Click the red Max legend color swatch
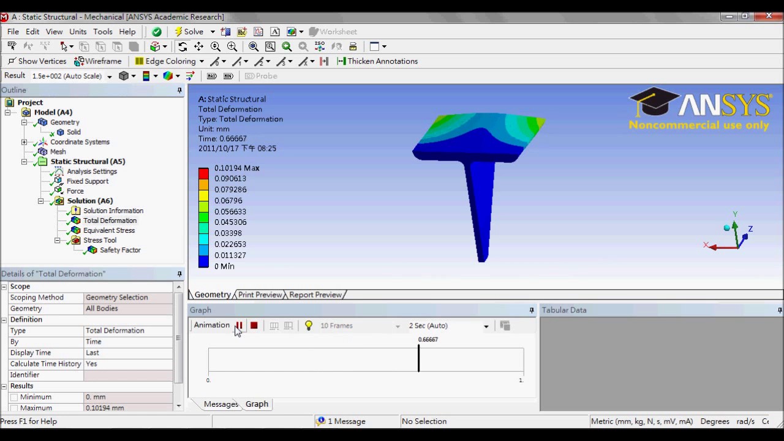784x441 pixels. tap(203, 173)
